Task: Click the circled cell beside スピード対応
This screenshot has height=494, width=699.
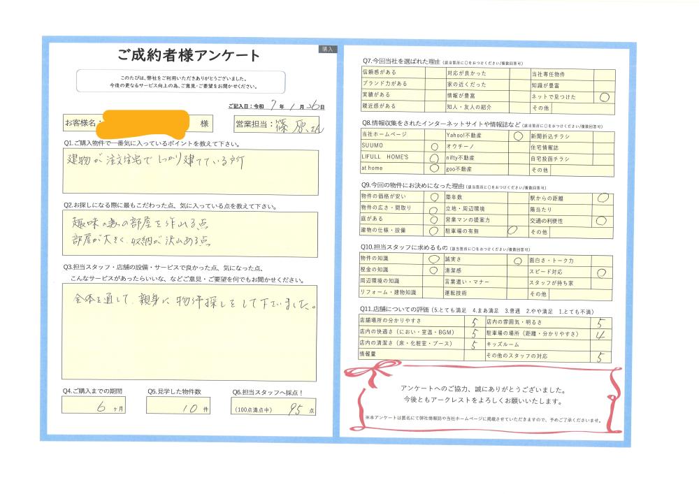Action: click(x=602, y=273)
